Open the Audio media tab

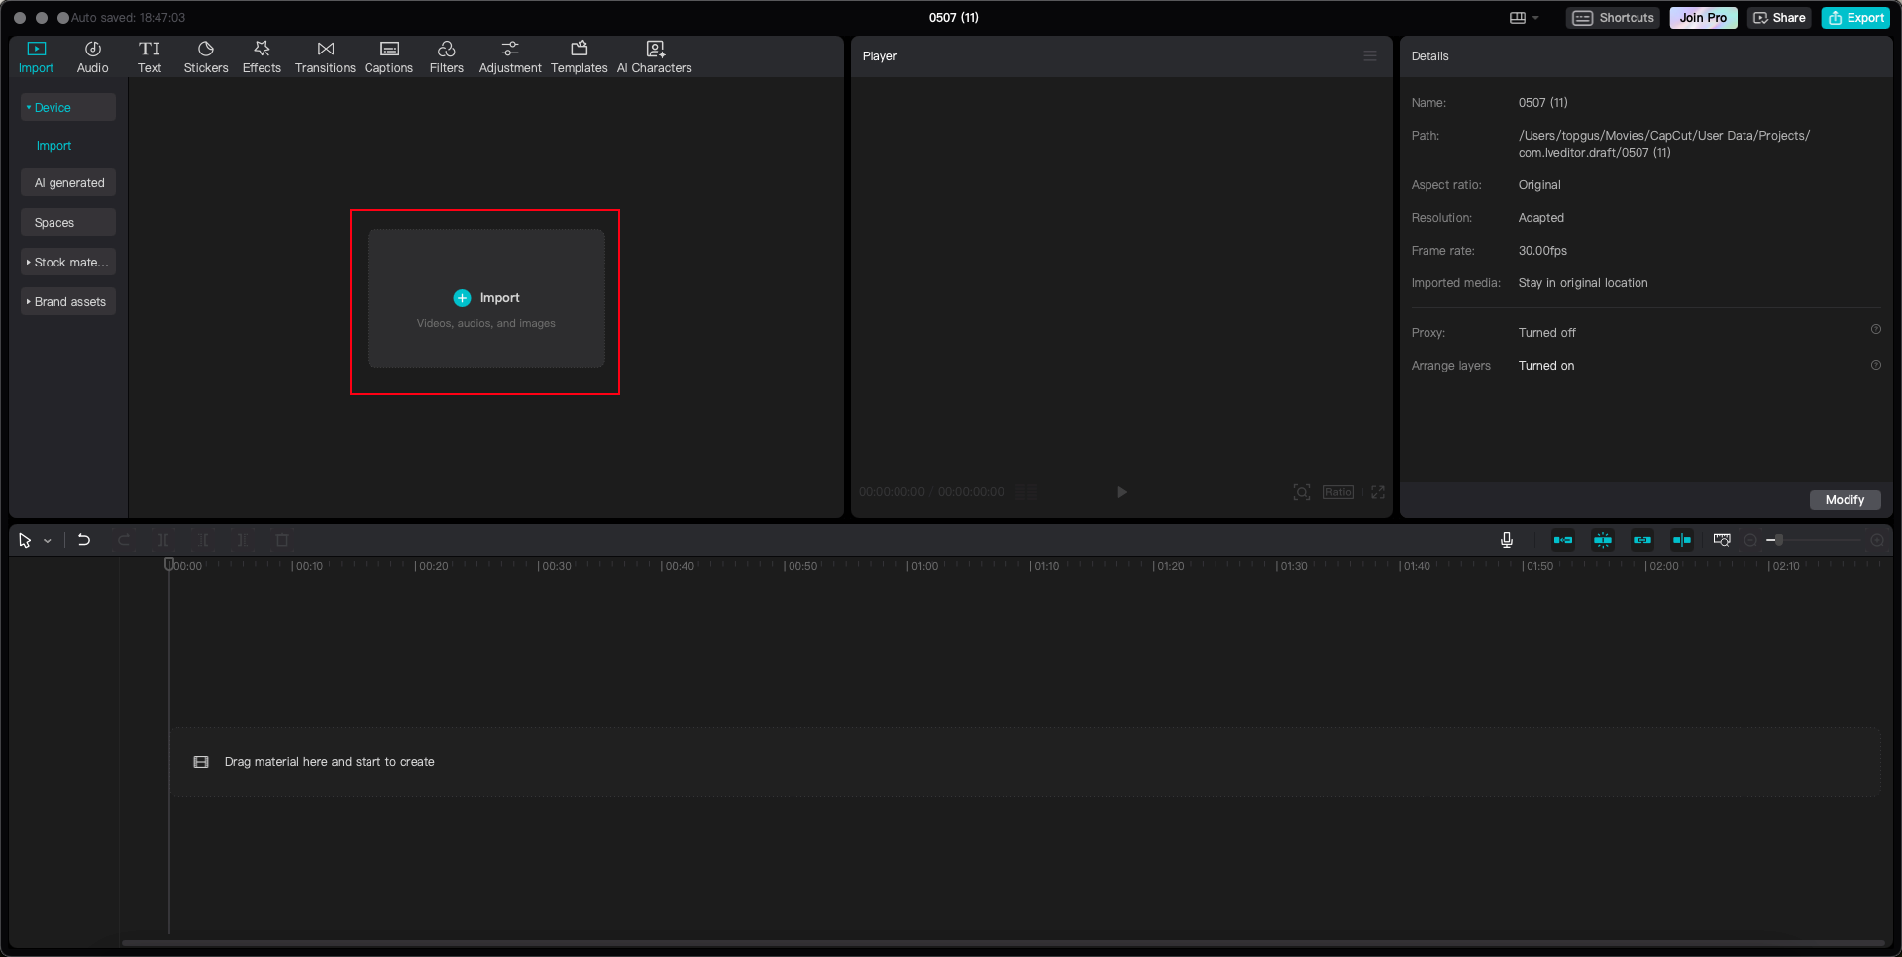tap(92, 57)
